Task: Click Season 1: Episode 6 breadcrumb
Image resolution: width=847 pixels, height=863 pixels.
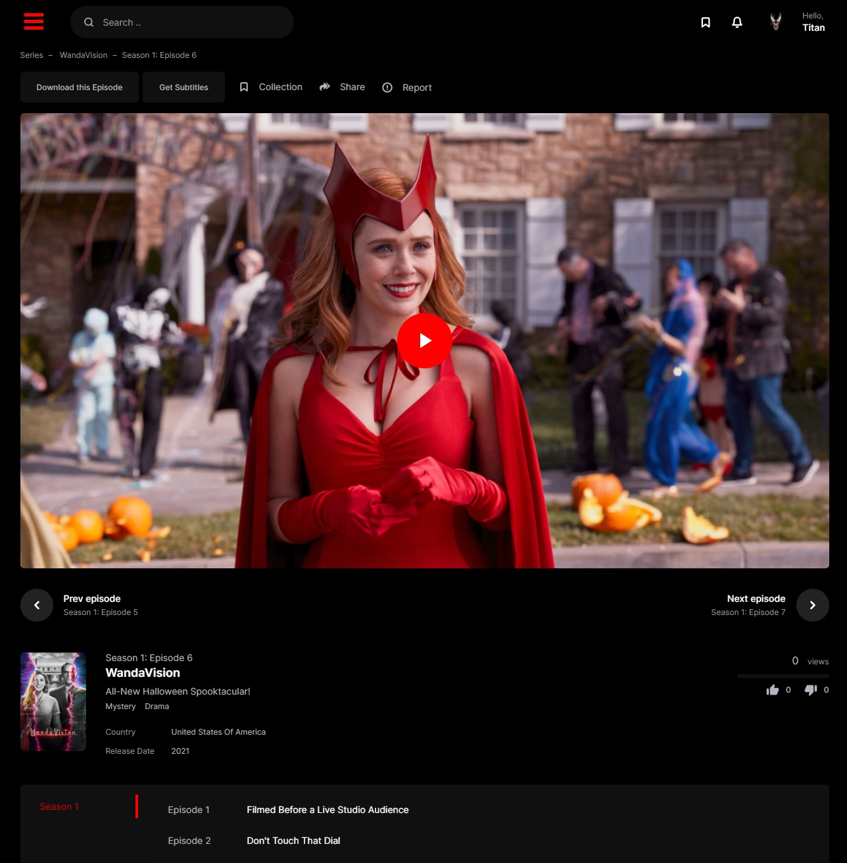Action: click(x=159, y=55)
